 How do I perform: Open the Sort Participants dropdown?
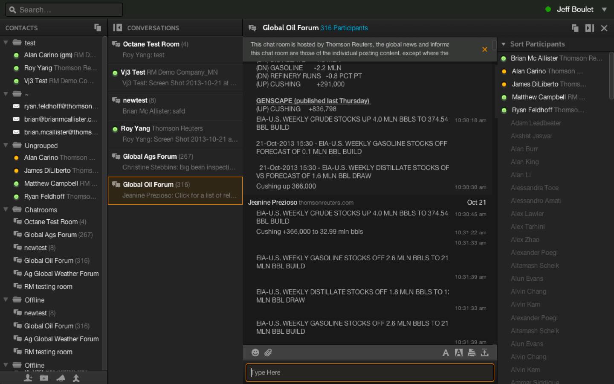pos(504,44)
